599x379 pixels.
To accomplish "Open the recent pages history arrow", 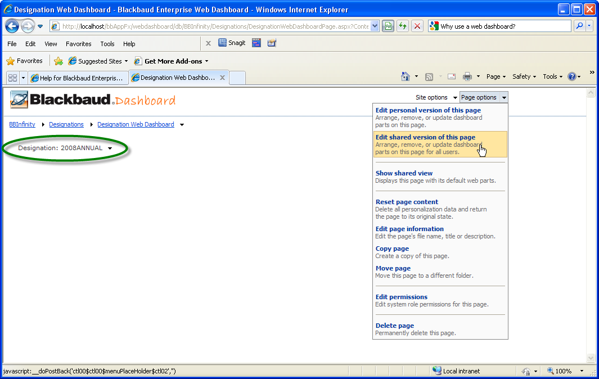I will point(40,26).
